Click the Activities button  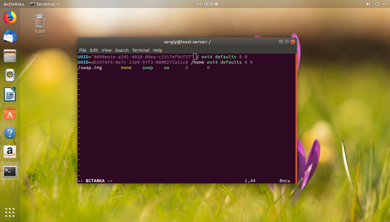(14, 4)
